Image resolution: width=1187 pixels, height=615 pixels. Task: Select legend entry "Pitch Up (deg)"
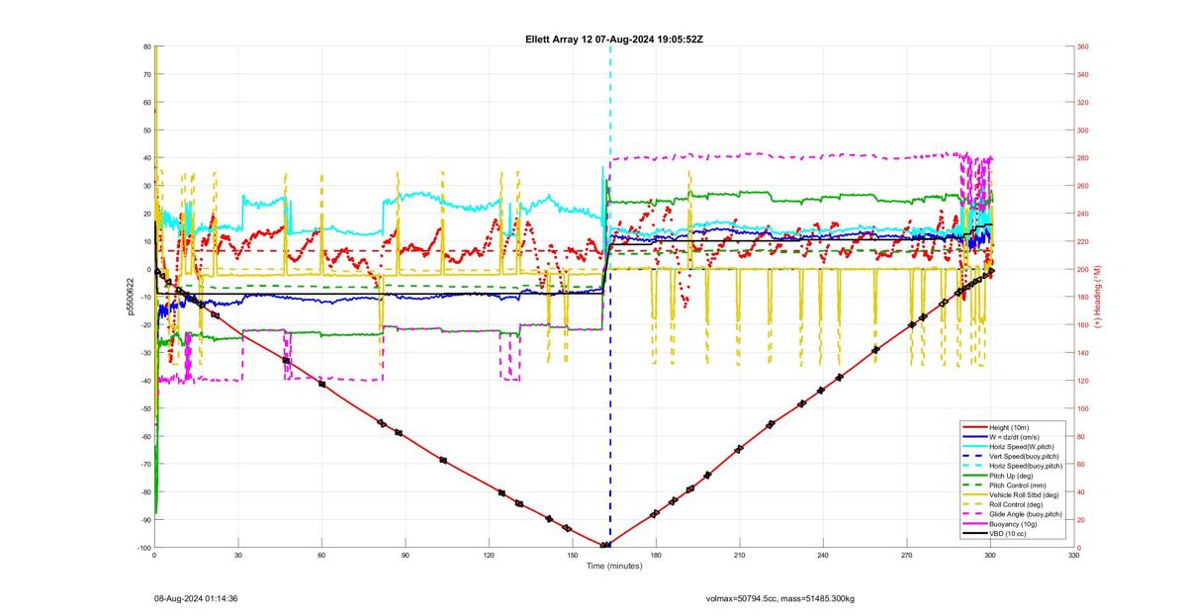[1012, 476]
